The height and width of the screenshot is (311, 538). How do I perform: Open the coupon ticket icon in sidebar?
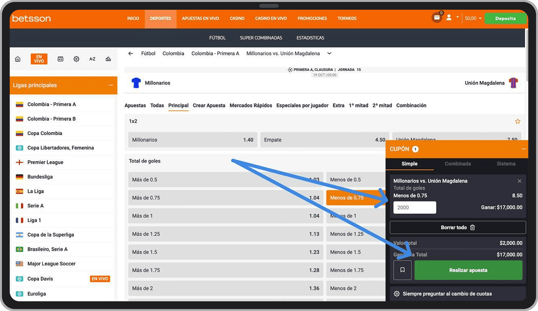coord(60,59)
